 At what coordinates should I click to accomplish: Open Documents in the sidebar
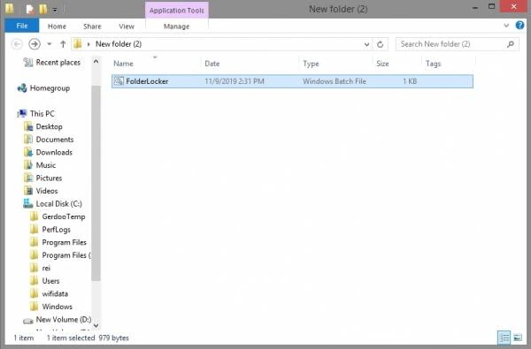[x=55, y=140]
